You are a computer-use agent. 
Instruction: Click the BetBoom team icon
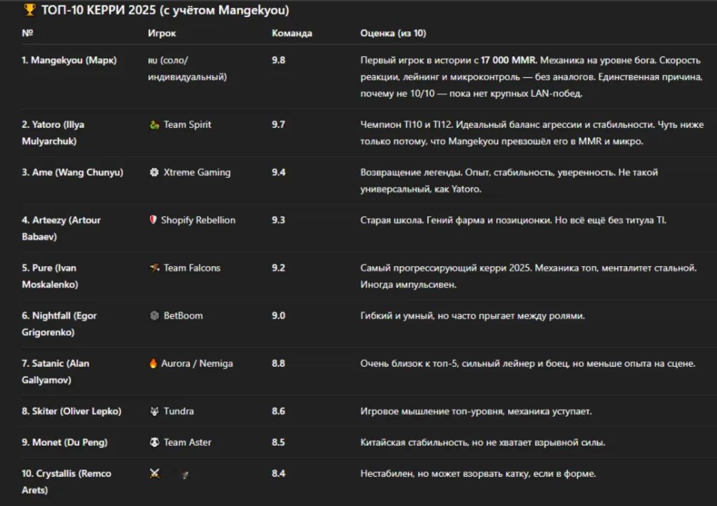coord(154,316)
